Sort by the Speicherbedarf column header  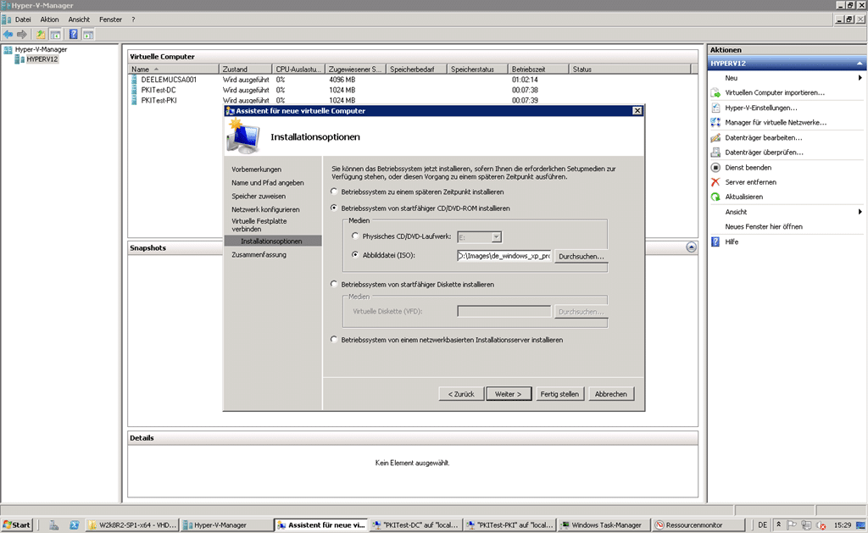click(x=416, y=69)
